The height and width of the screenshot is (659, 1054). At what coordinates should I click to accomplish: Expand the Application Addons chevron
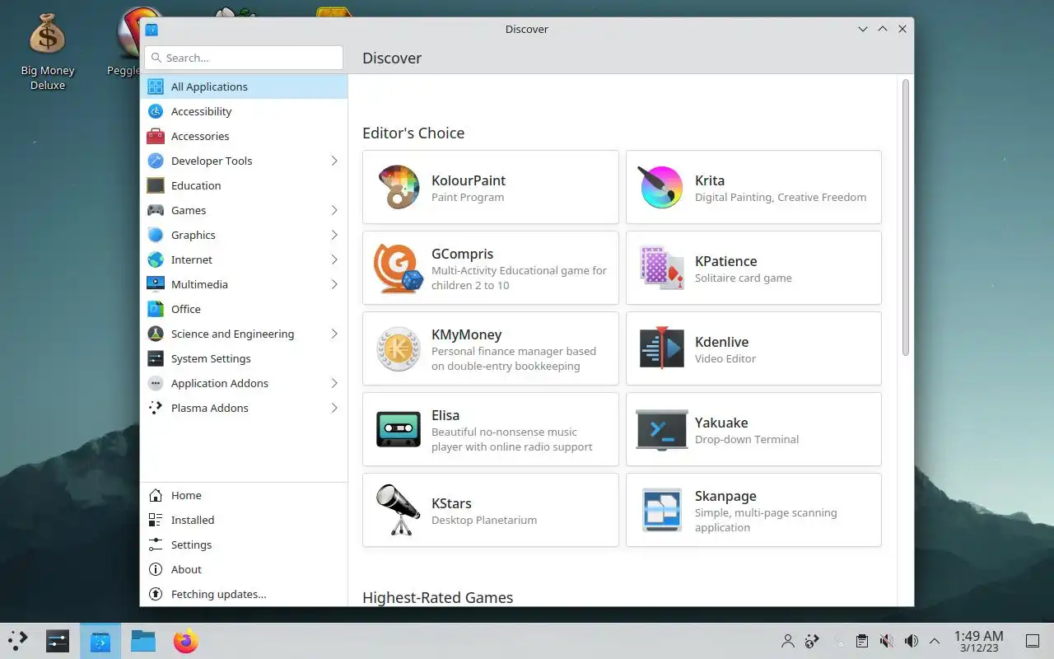334,383
